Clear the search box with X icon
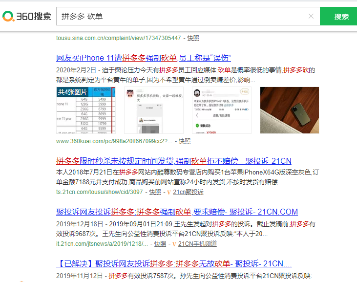This screenshot has height=282, width=357. coord(311,16)
